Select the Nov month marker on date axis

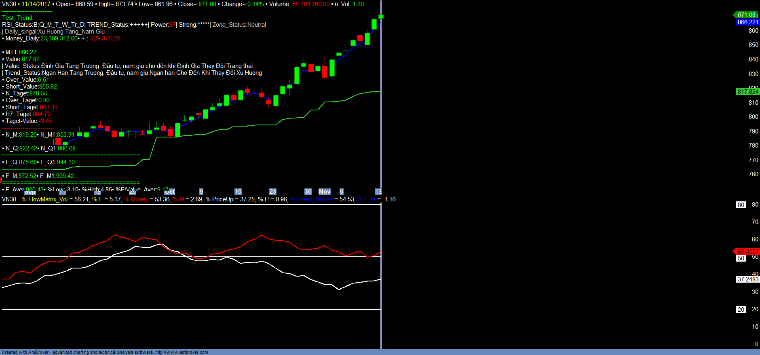click(325, 192)
